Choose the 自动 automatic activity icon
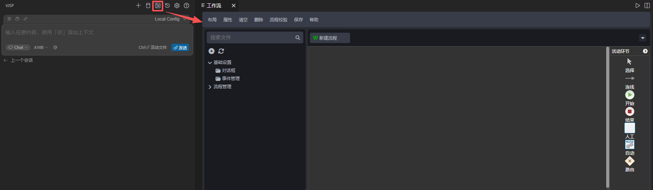The height and width of the screenshot is (190, 653). [629, 144]
